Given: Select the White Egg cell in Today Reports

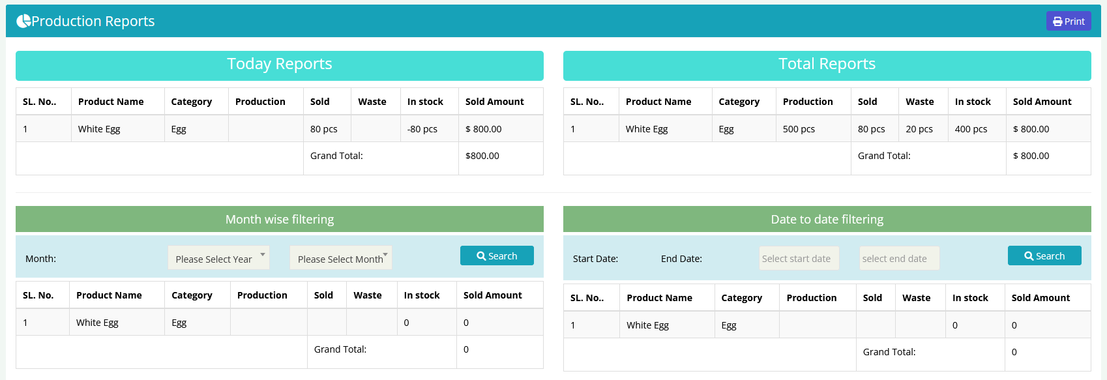Looking at the screenshot, I should tap(99, 129).
